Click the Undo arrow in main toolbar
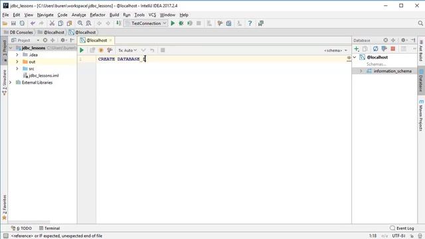 (x=33, y=23)
